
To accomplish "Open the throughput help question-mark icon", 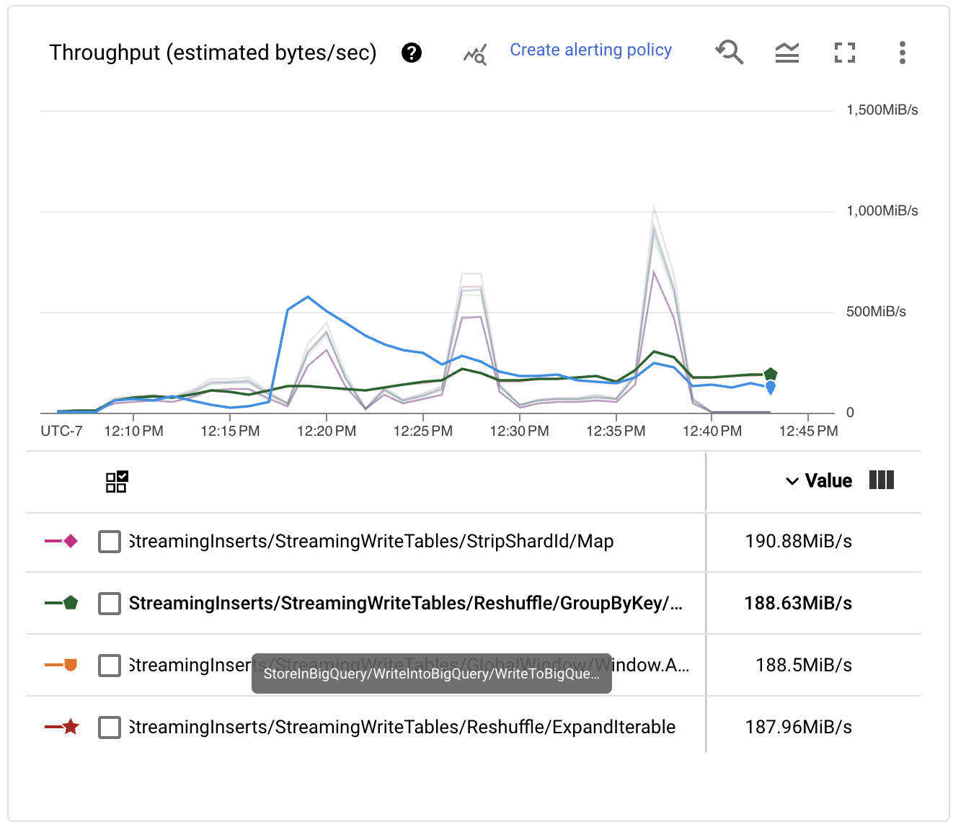I will click(x=412, y=53).
